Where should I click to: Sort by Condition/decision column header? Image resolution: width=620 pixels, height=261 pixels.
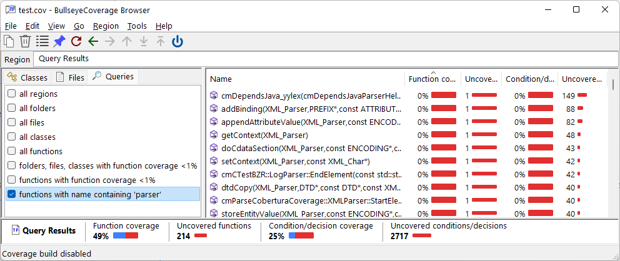tap(529, 79)
